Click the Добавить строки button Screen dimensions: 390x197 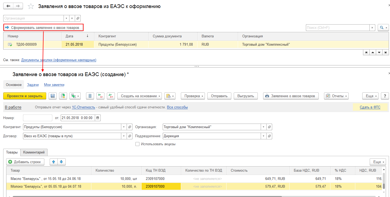pos(25,162)
